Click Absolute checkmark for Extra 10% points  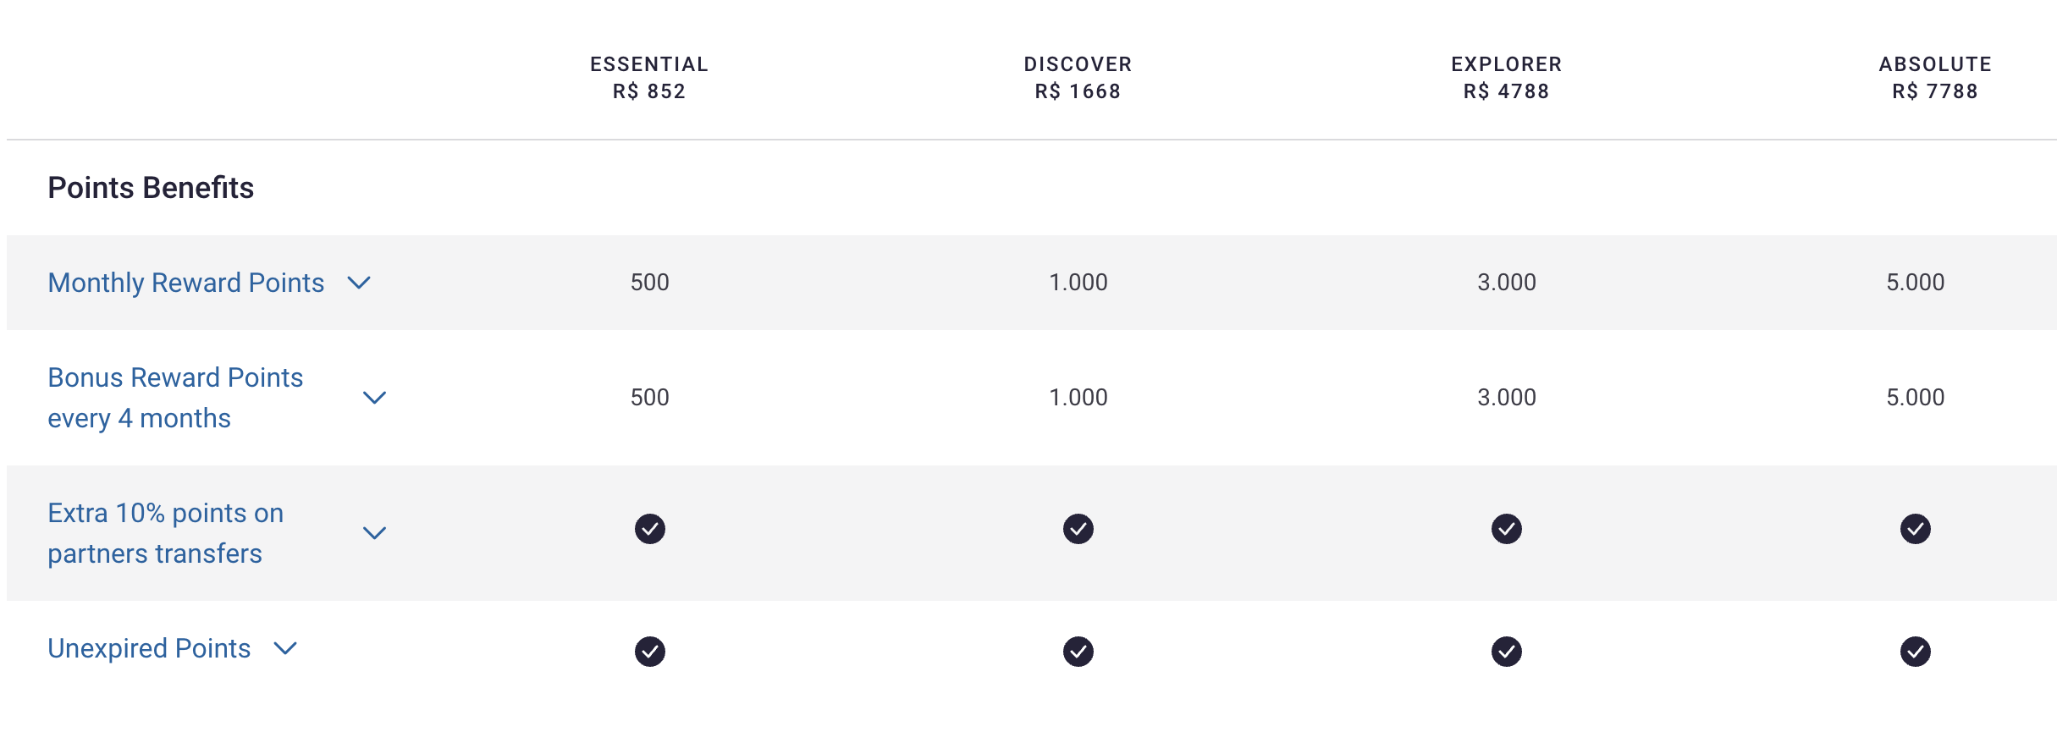(1915, 529)
